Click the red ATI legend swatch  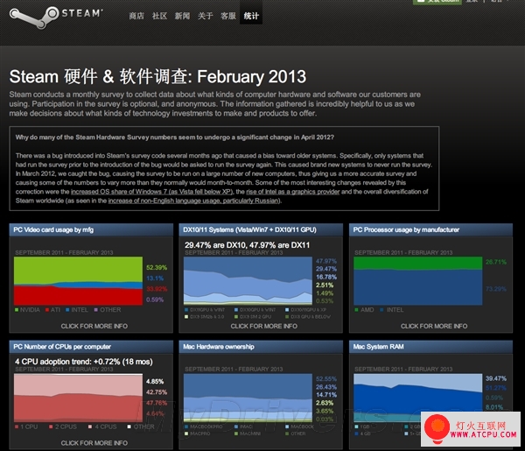coord(47,310)
